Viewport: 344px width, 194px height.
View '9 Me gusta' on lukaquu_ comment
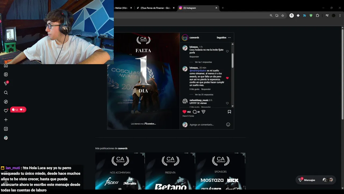[194, 89]
